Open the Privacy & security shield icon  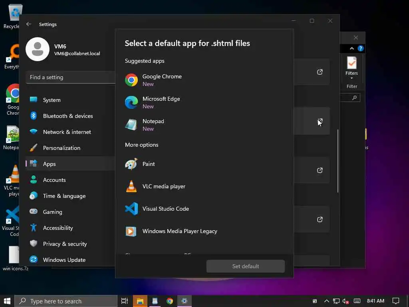click(x=34, y=243)
